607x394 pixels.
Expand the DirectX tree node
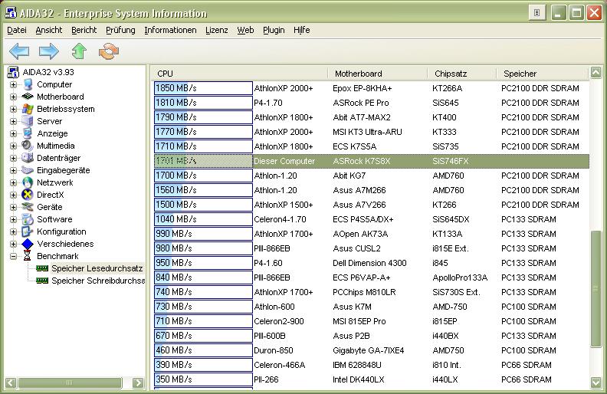[14, 195]
